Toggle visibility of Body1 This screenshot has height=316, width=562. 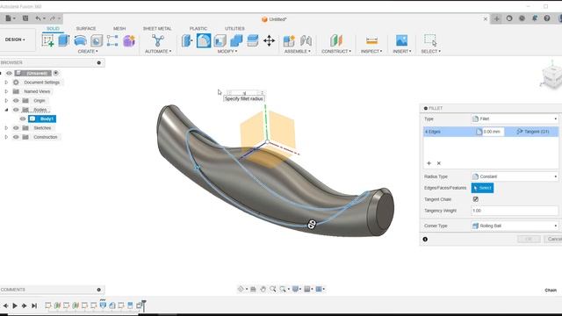click(x=23, y=118)
